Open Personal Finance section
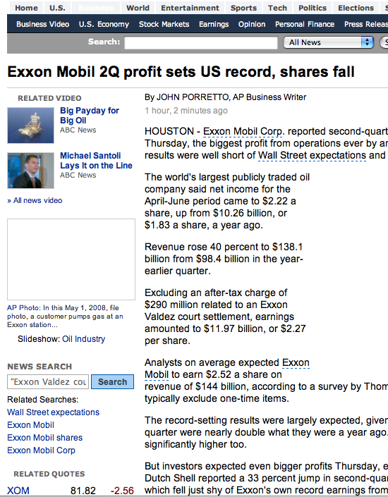 305,24
